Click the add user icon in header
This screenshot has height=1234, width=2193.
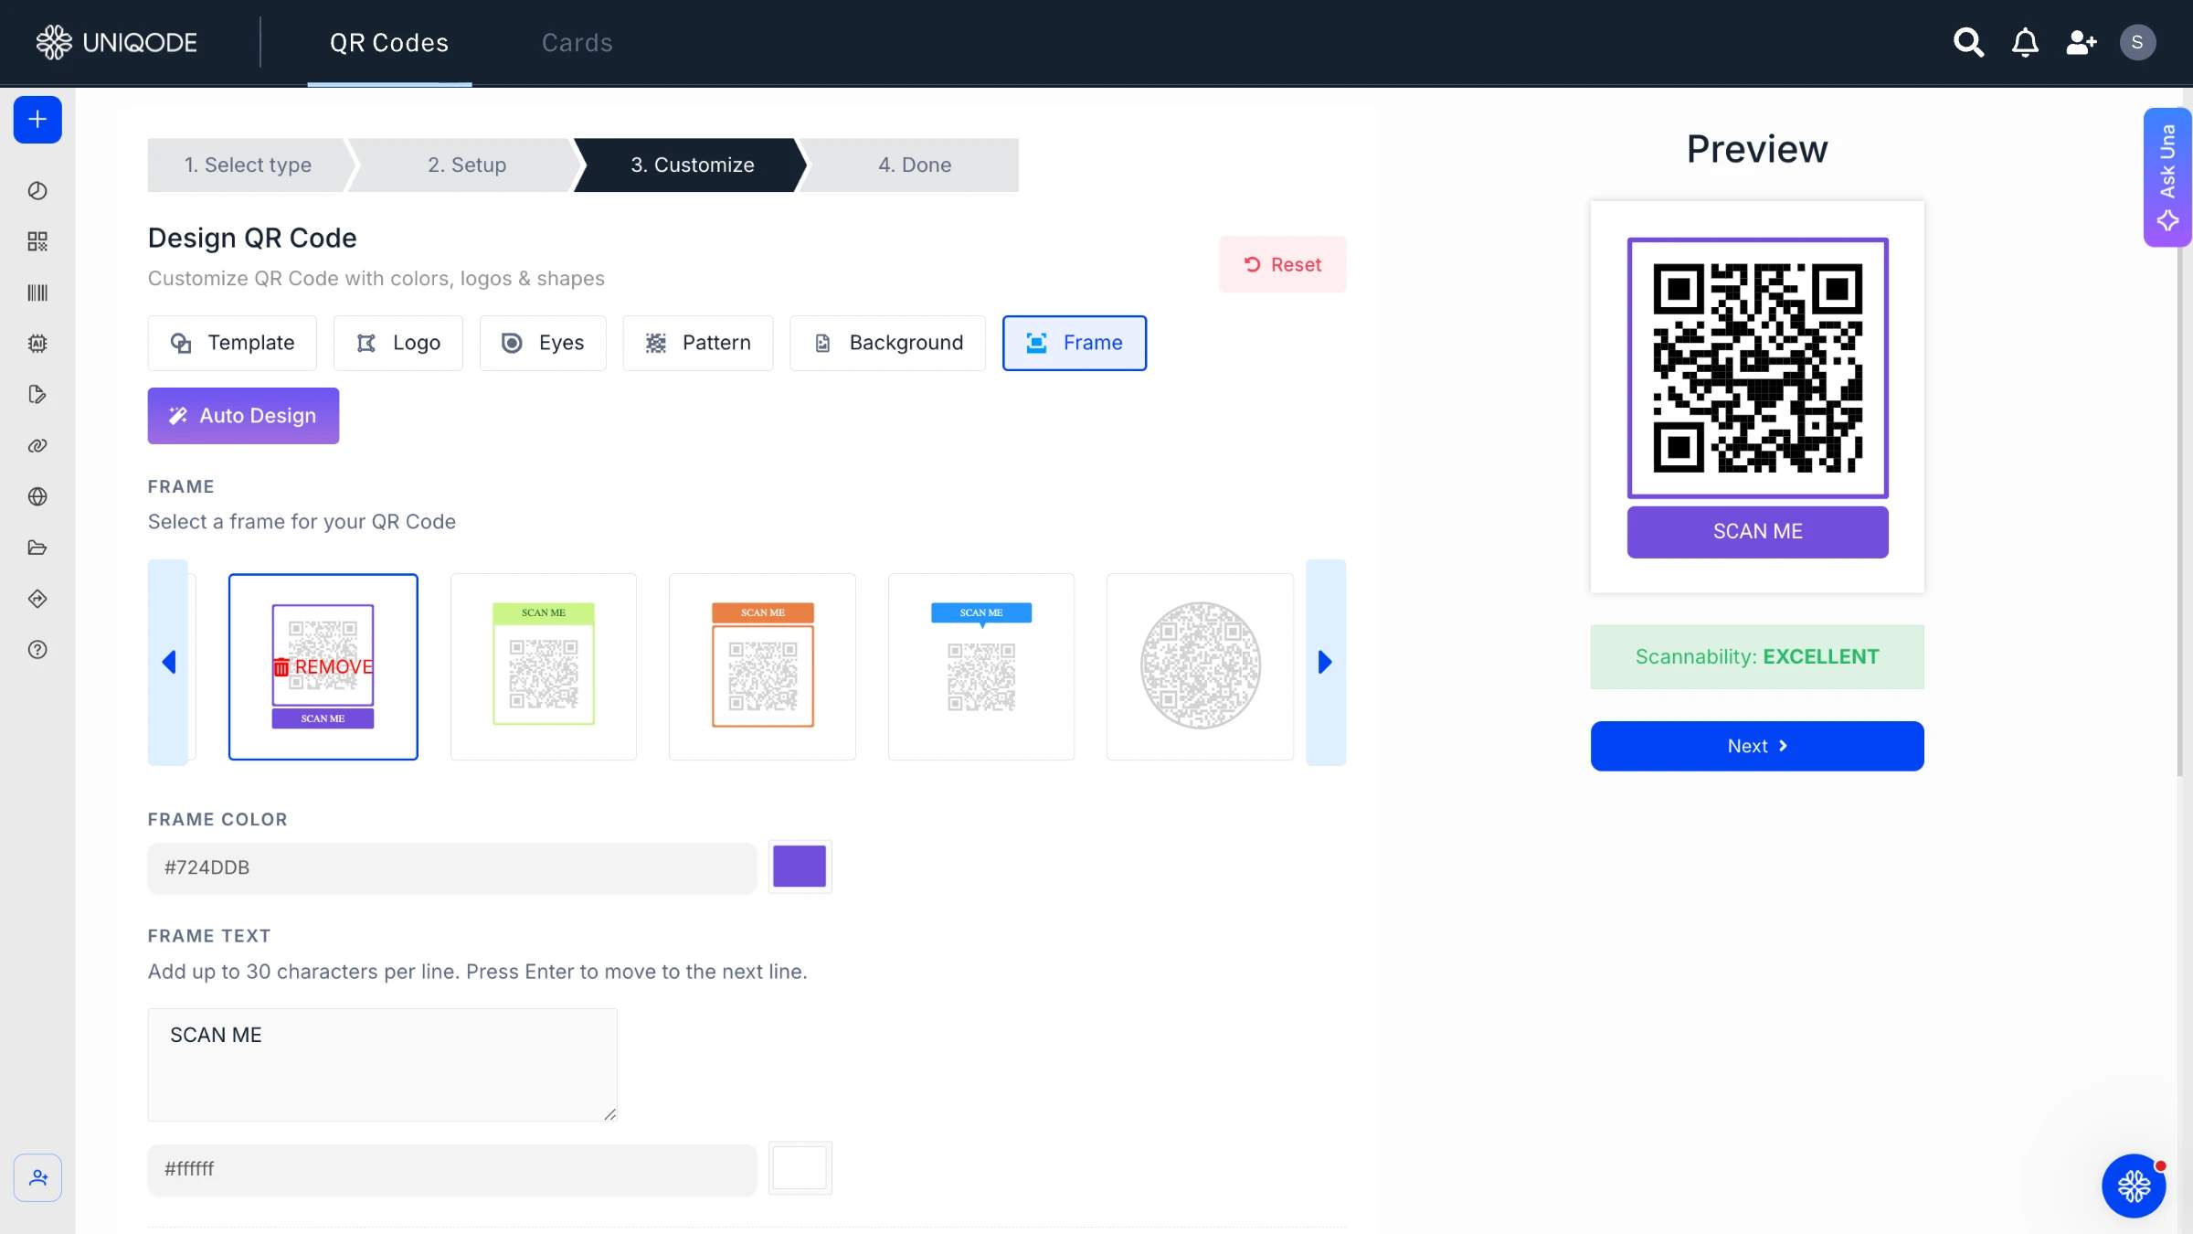2081,42
